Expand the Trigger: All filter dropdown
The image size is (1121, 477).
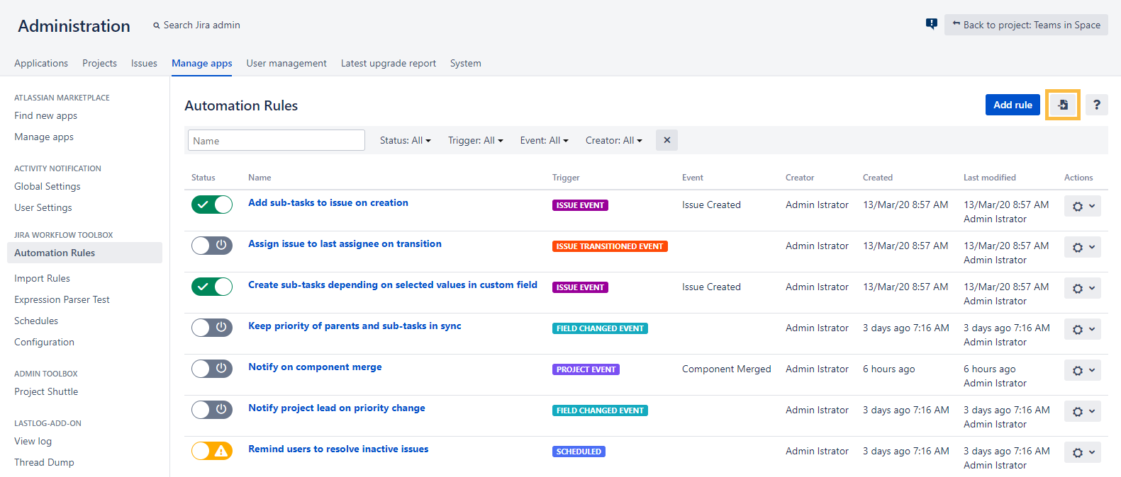(x=475, y=140)
